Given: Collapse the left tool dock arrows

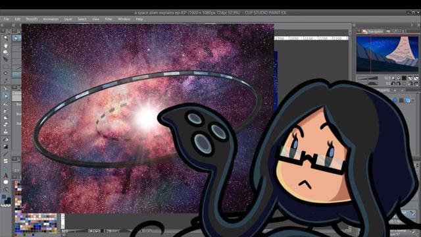Looking at the screenshot, I should (3, 25).
